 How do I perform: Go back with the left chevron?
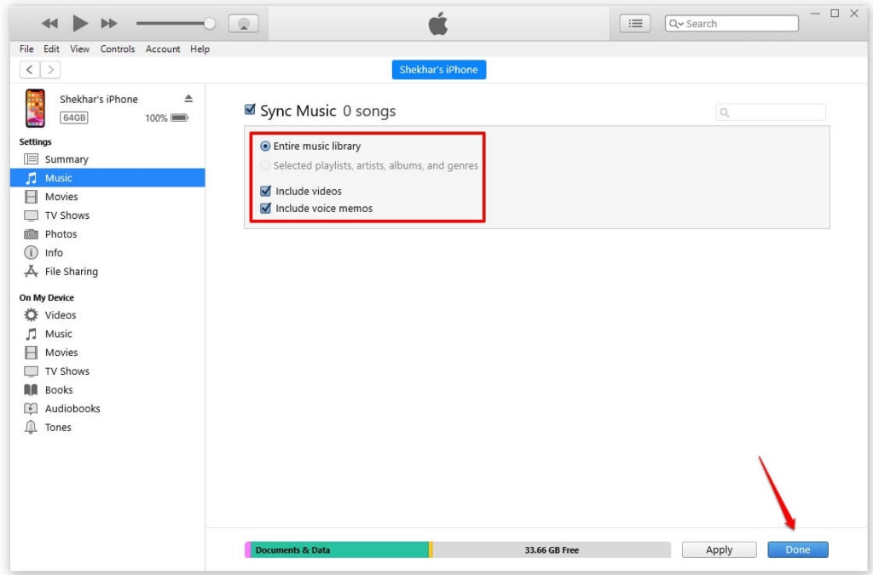tap(30, 70)
